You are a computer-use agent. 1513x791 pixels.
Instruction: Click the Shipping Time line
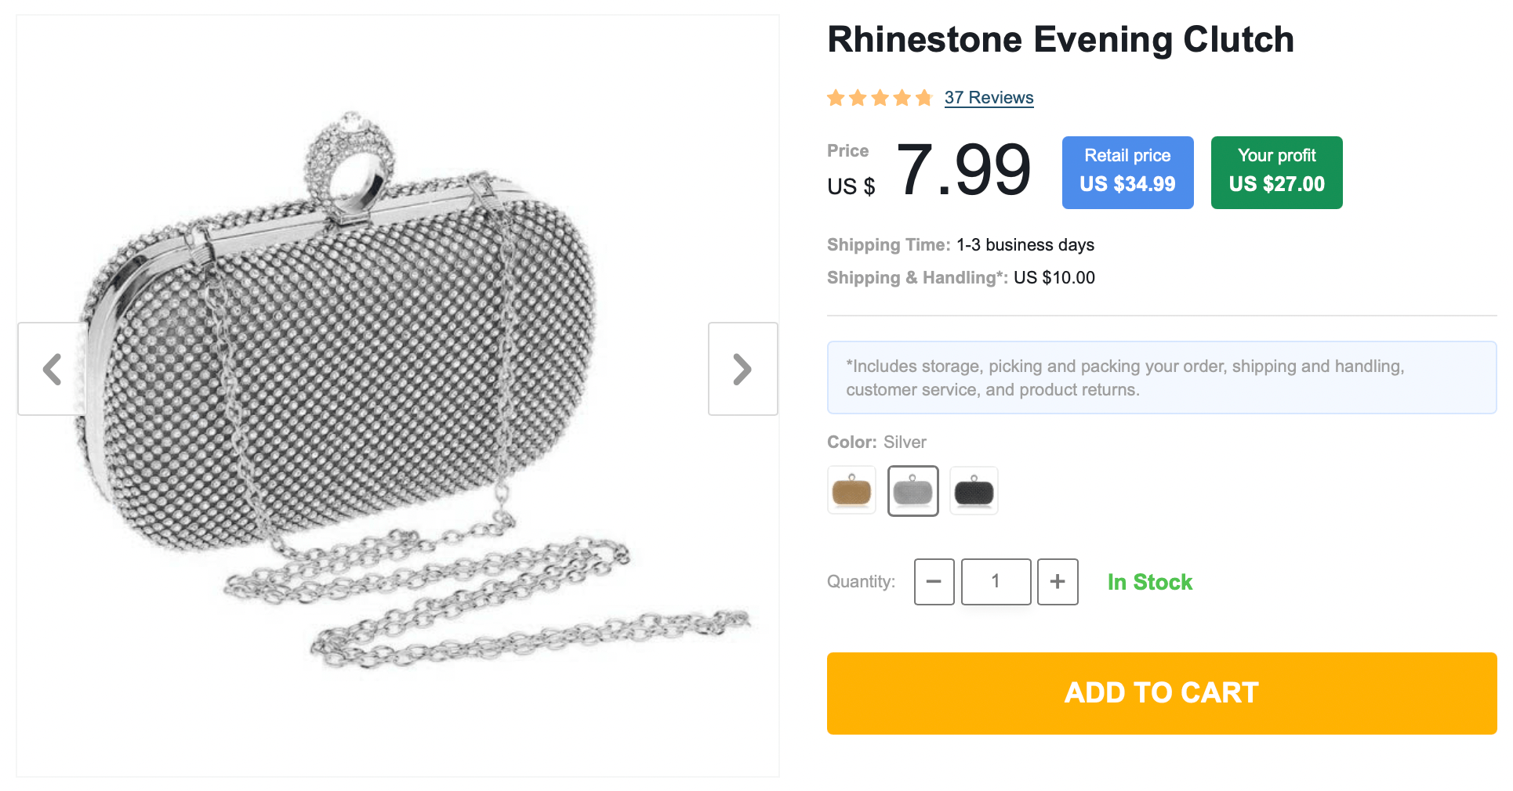(960, 245)
